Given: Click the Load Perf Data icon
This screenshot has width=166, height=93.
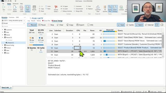Looking at the screenshot, I should tap(98, 9).
